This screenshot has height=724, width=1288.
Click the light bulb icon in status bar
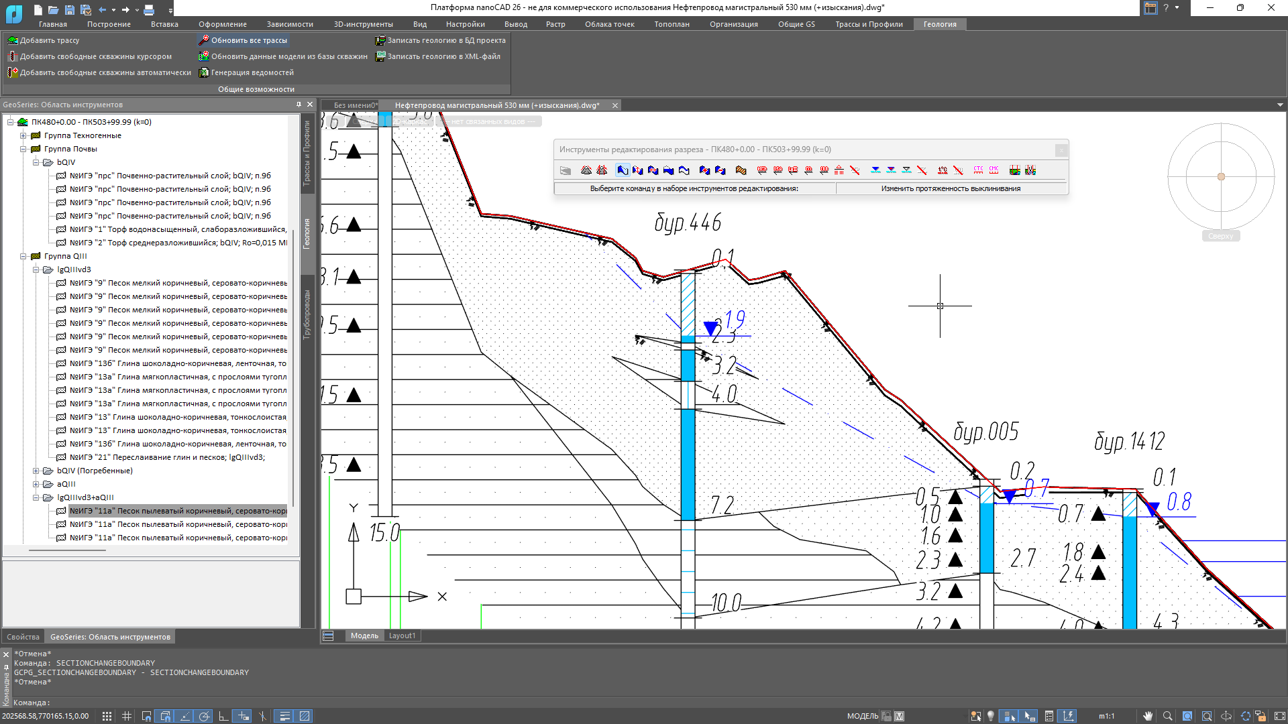click(x=991, y=716)
